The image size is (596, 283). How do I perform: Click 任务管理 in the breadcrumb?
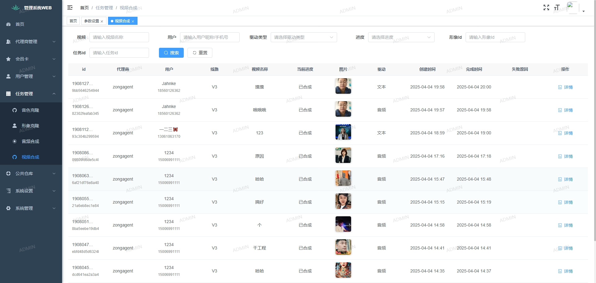pos(104,8)
